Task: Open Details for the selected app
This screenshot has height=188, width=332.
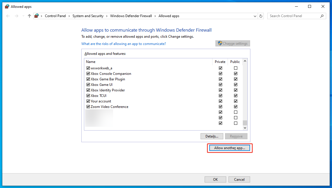Action: (x=212, y=136)
